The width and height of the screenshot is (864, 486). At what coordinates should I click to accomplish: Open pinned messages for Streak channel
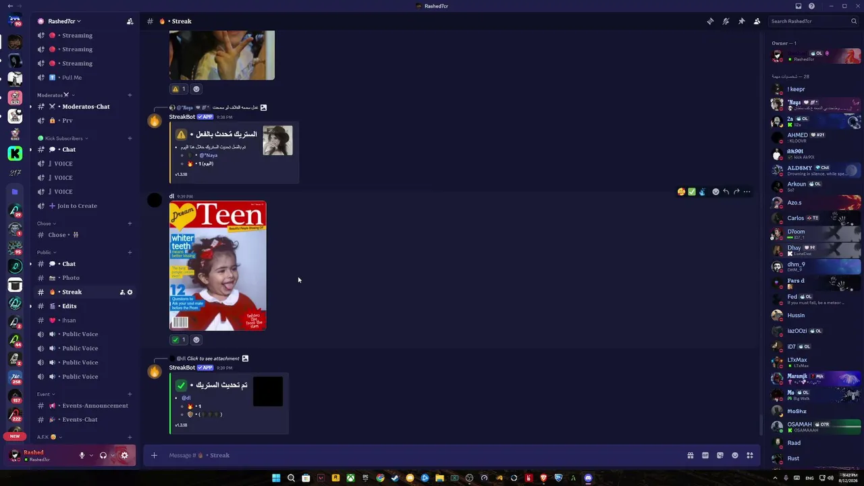(x=741, y=22)
